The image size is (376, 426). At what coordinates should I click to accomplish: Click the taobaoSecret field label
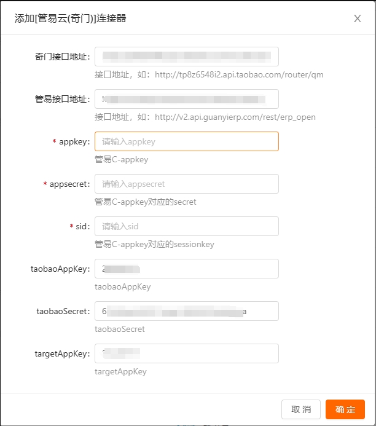(63, 312)
